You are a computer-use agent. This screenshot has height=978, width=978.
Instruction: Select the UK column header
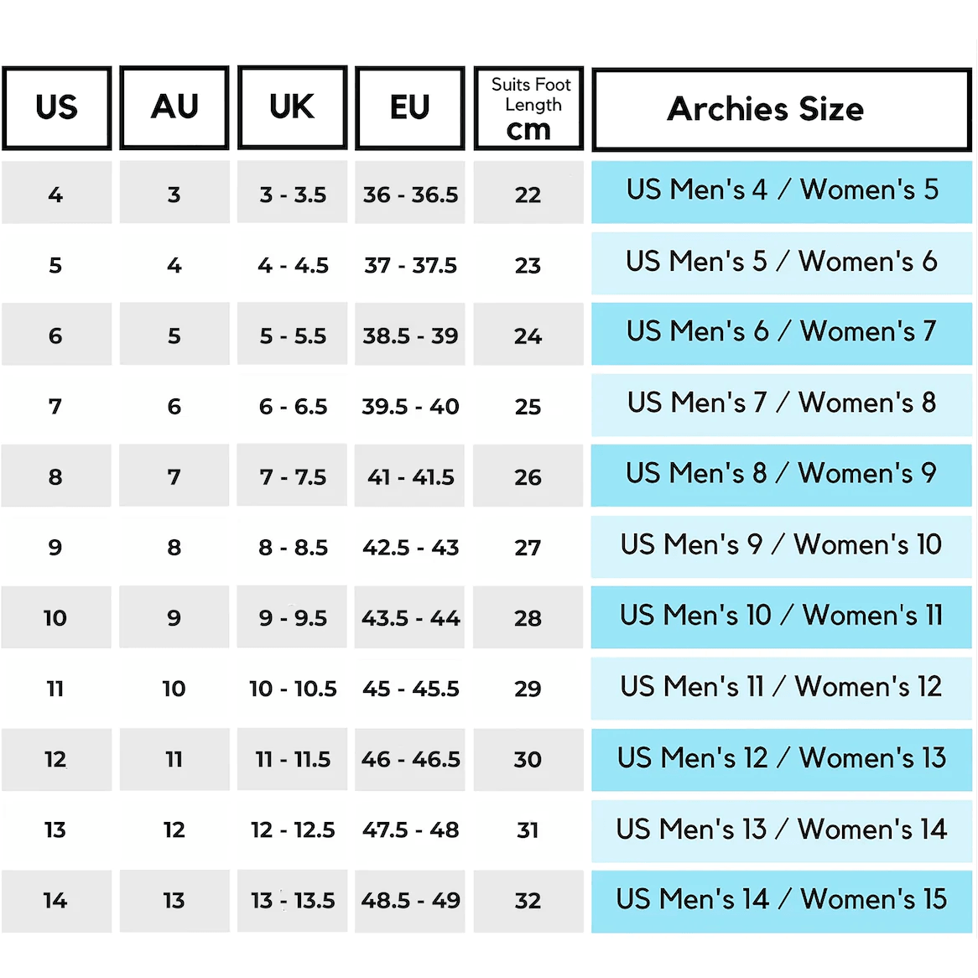tap(292, 108)
